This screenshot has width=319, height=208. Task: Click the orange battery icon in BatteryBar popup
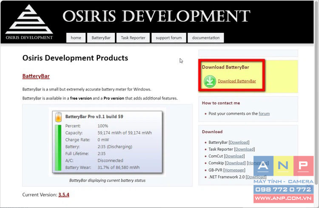pyautogui.click(x=58, y=117)
